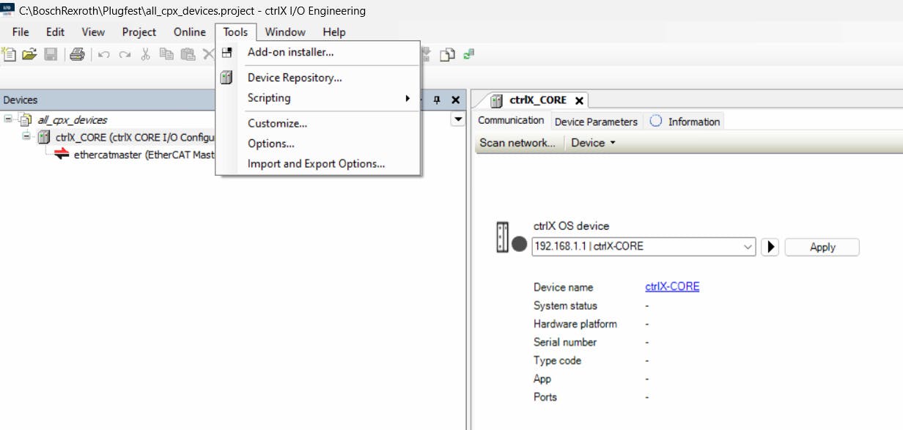This screenshot has width=903, height=430.
Task: Click the Device Repository icon in menu
Action: pyautogui.click(x=226, y=78)
